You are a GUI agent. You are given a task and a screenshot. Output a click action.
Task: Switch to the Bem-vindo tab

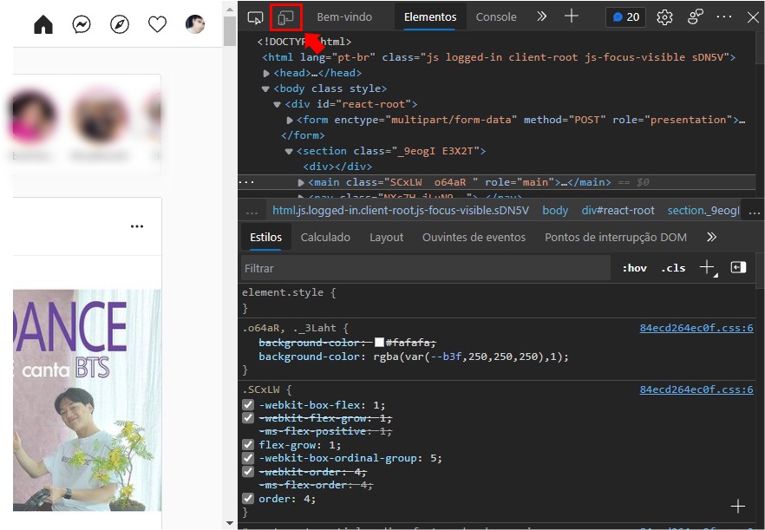(x=344, y=17)
